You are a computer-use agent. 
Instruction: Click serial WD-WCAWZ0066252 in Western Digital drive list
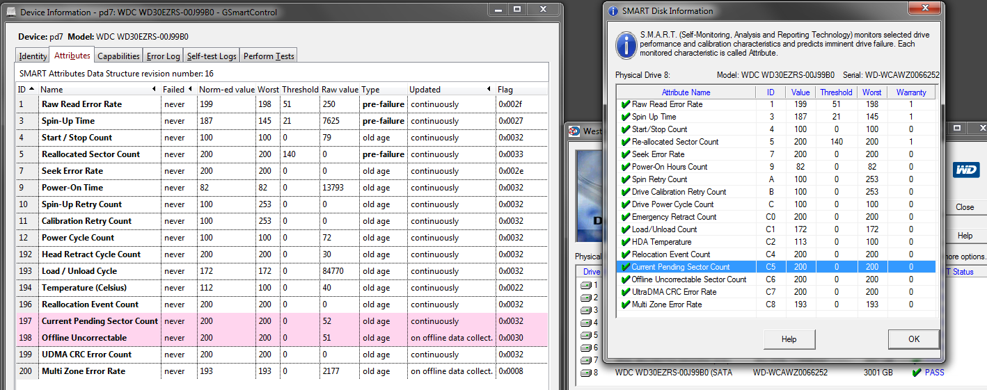[790, 373]
